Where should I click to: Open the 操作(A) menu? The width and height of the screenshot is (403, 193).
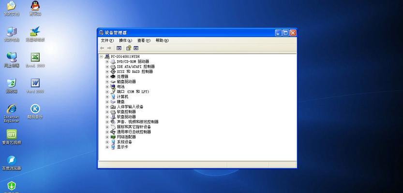pos(125,41)
